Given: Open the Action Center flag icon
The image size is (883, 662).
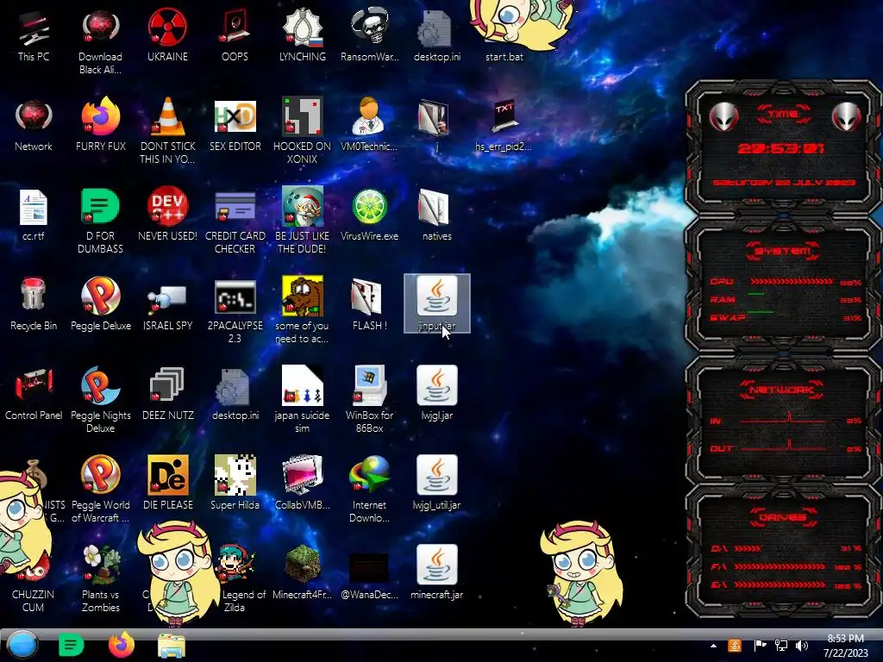Looking at the screenshot, I should pyautogui.click(x=760, y=646).
